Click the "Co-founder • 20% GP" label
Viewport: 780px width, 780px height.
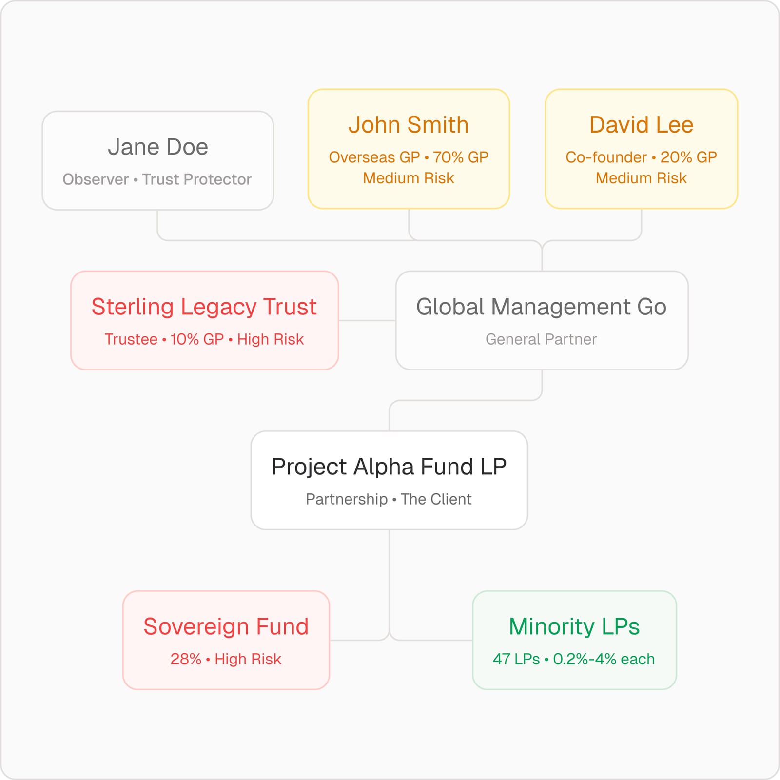641,157
